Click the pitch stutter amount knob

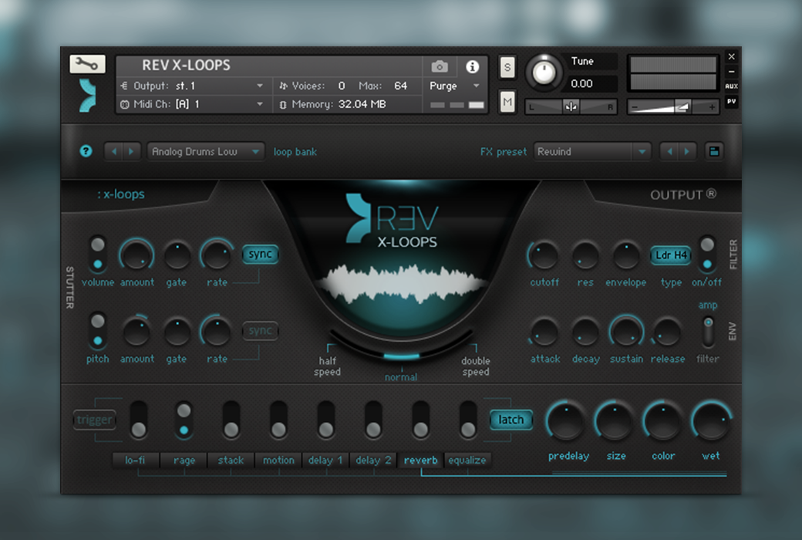(x=136, y=332)
